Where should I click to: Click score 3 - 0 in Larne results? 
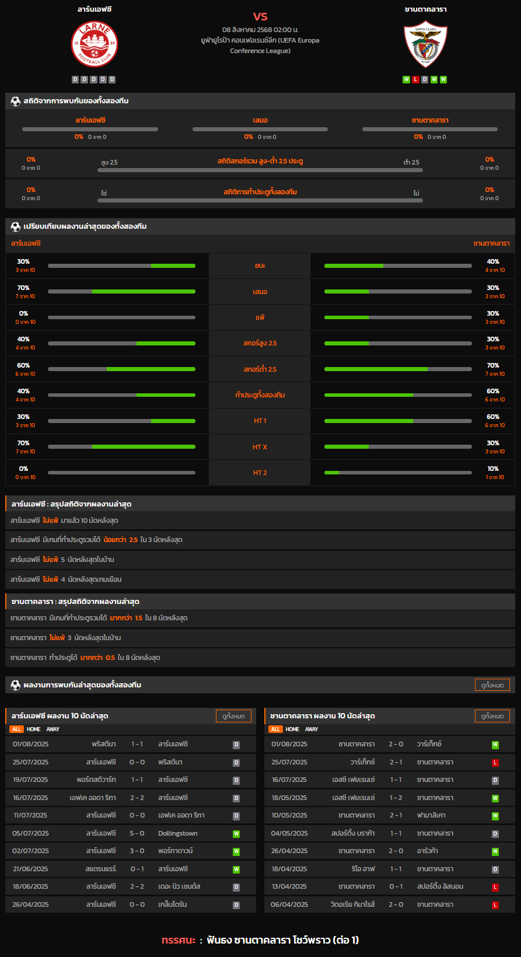pos(137,851)
